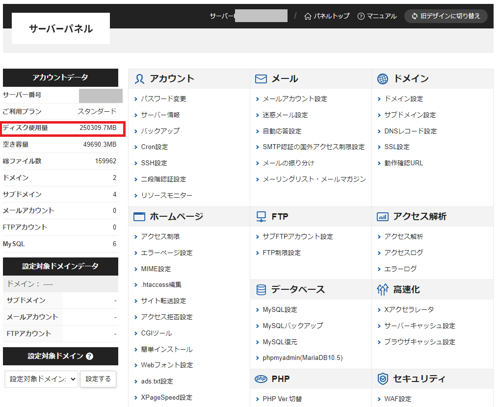
Task: Open サーバー情報 link
Action: (x=160, y=115)
